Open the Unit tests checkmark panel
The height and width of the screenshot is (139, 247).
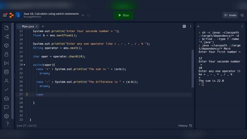(7, 90)
